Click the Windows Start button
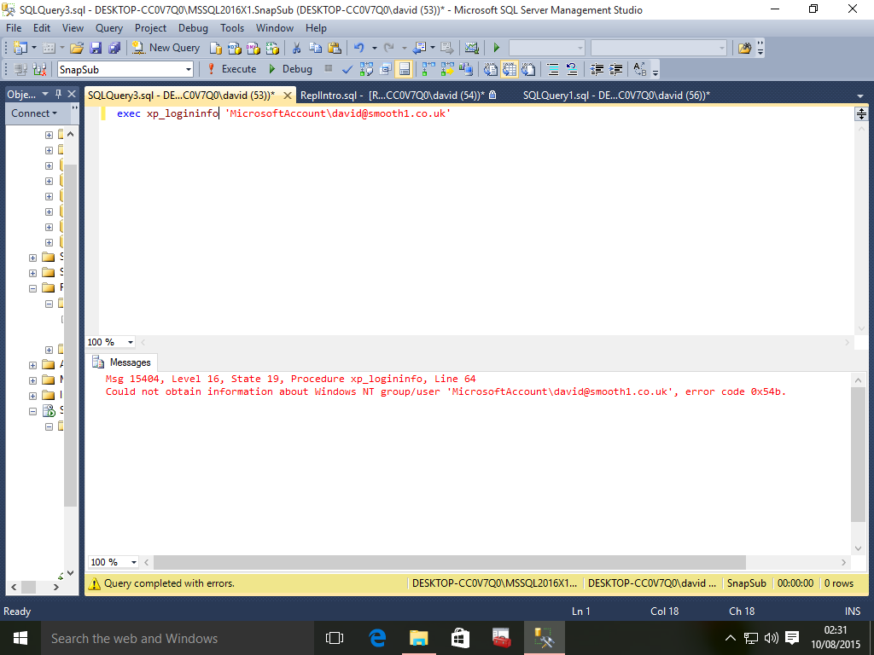 coord(20,638)
